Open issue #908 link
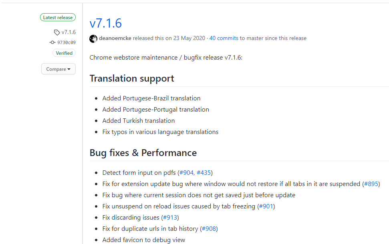The image size is (389, 244). pos(209,229)
